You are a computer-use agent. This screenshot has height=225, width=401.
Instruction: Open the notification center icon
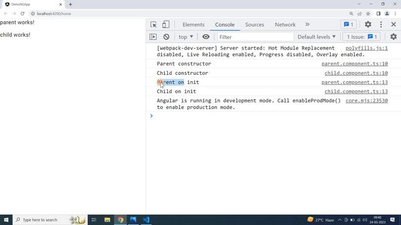click(x=392, y=219)
